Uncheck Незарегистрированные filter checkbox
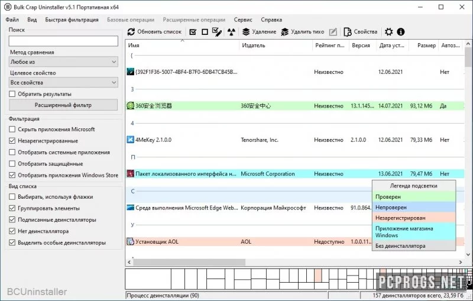 (x=12, y=141)
